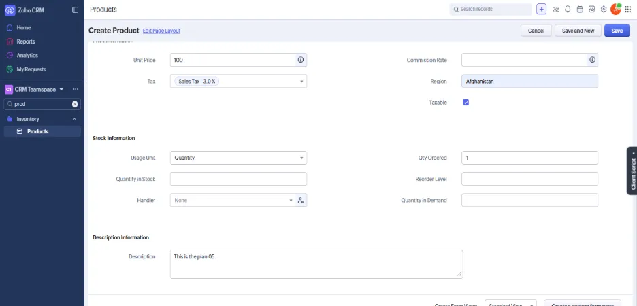This screenshot has height=306, width=637.
Task: Click the Search records box
Action: pos(491,10)
